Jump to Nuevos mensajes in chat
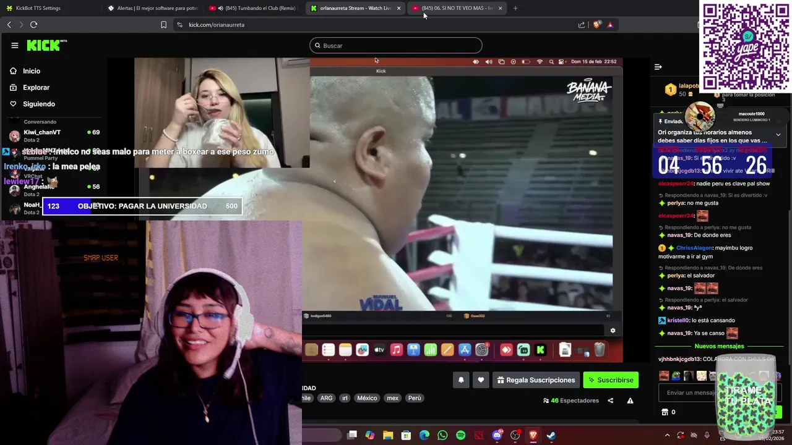This screenshot has width=792, height=445. point(719,346)
